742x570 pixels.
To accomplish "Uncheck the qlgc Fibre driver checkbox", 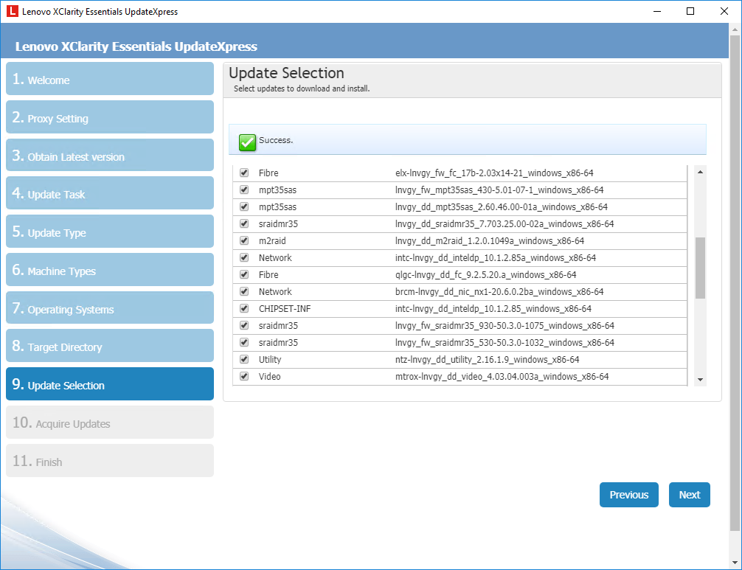I will [244, 274].
